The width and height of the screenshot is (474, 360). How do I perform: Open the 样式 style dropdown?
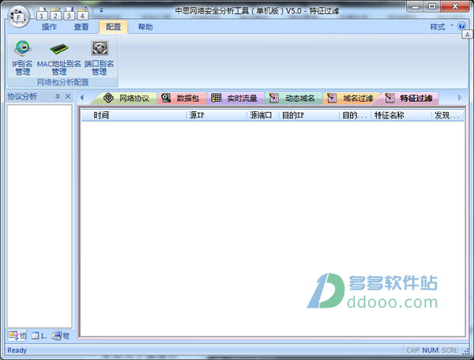[439, 27]
